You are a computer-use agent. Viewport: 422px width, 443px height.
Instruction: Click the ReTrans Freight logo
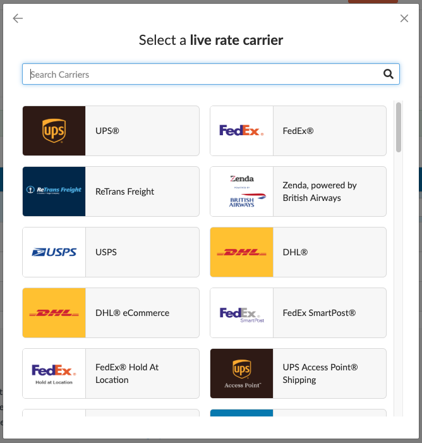click(x=54, y=191)
